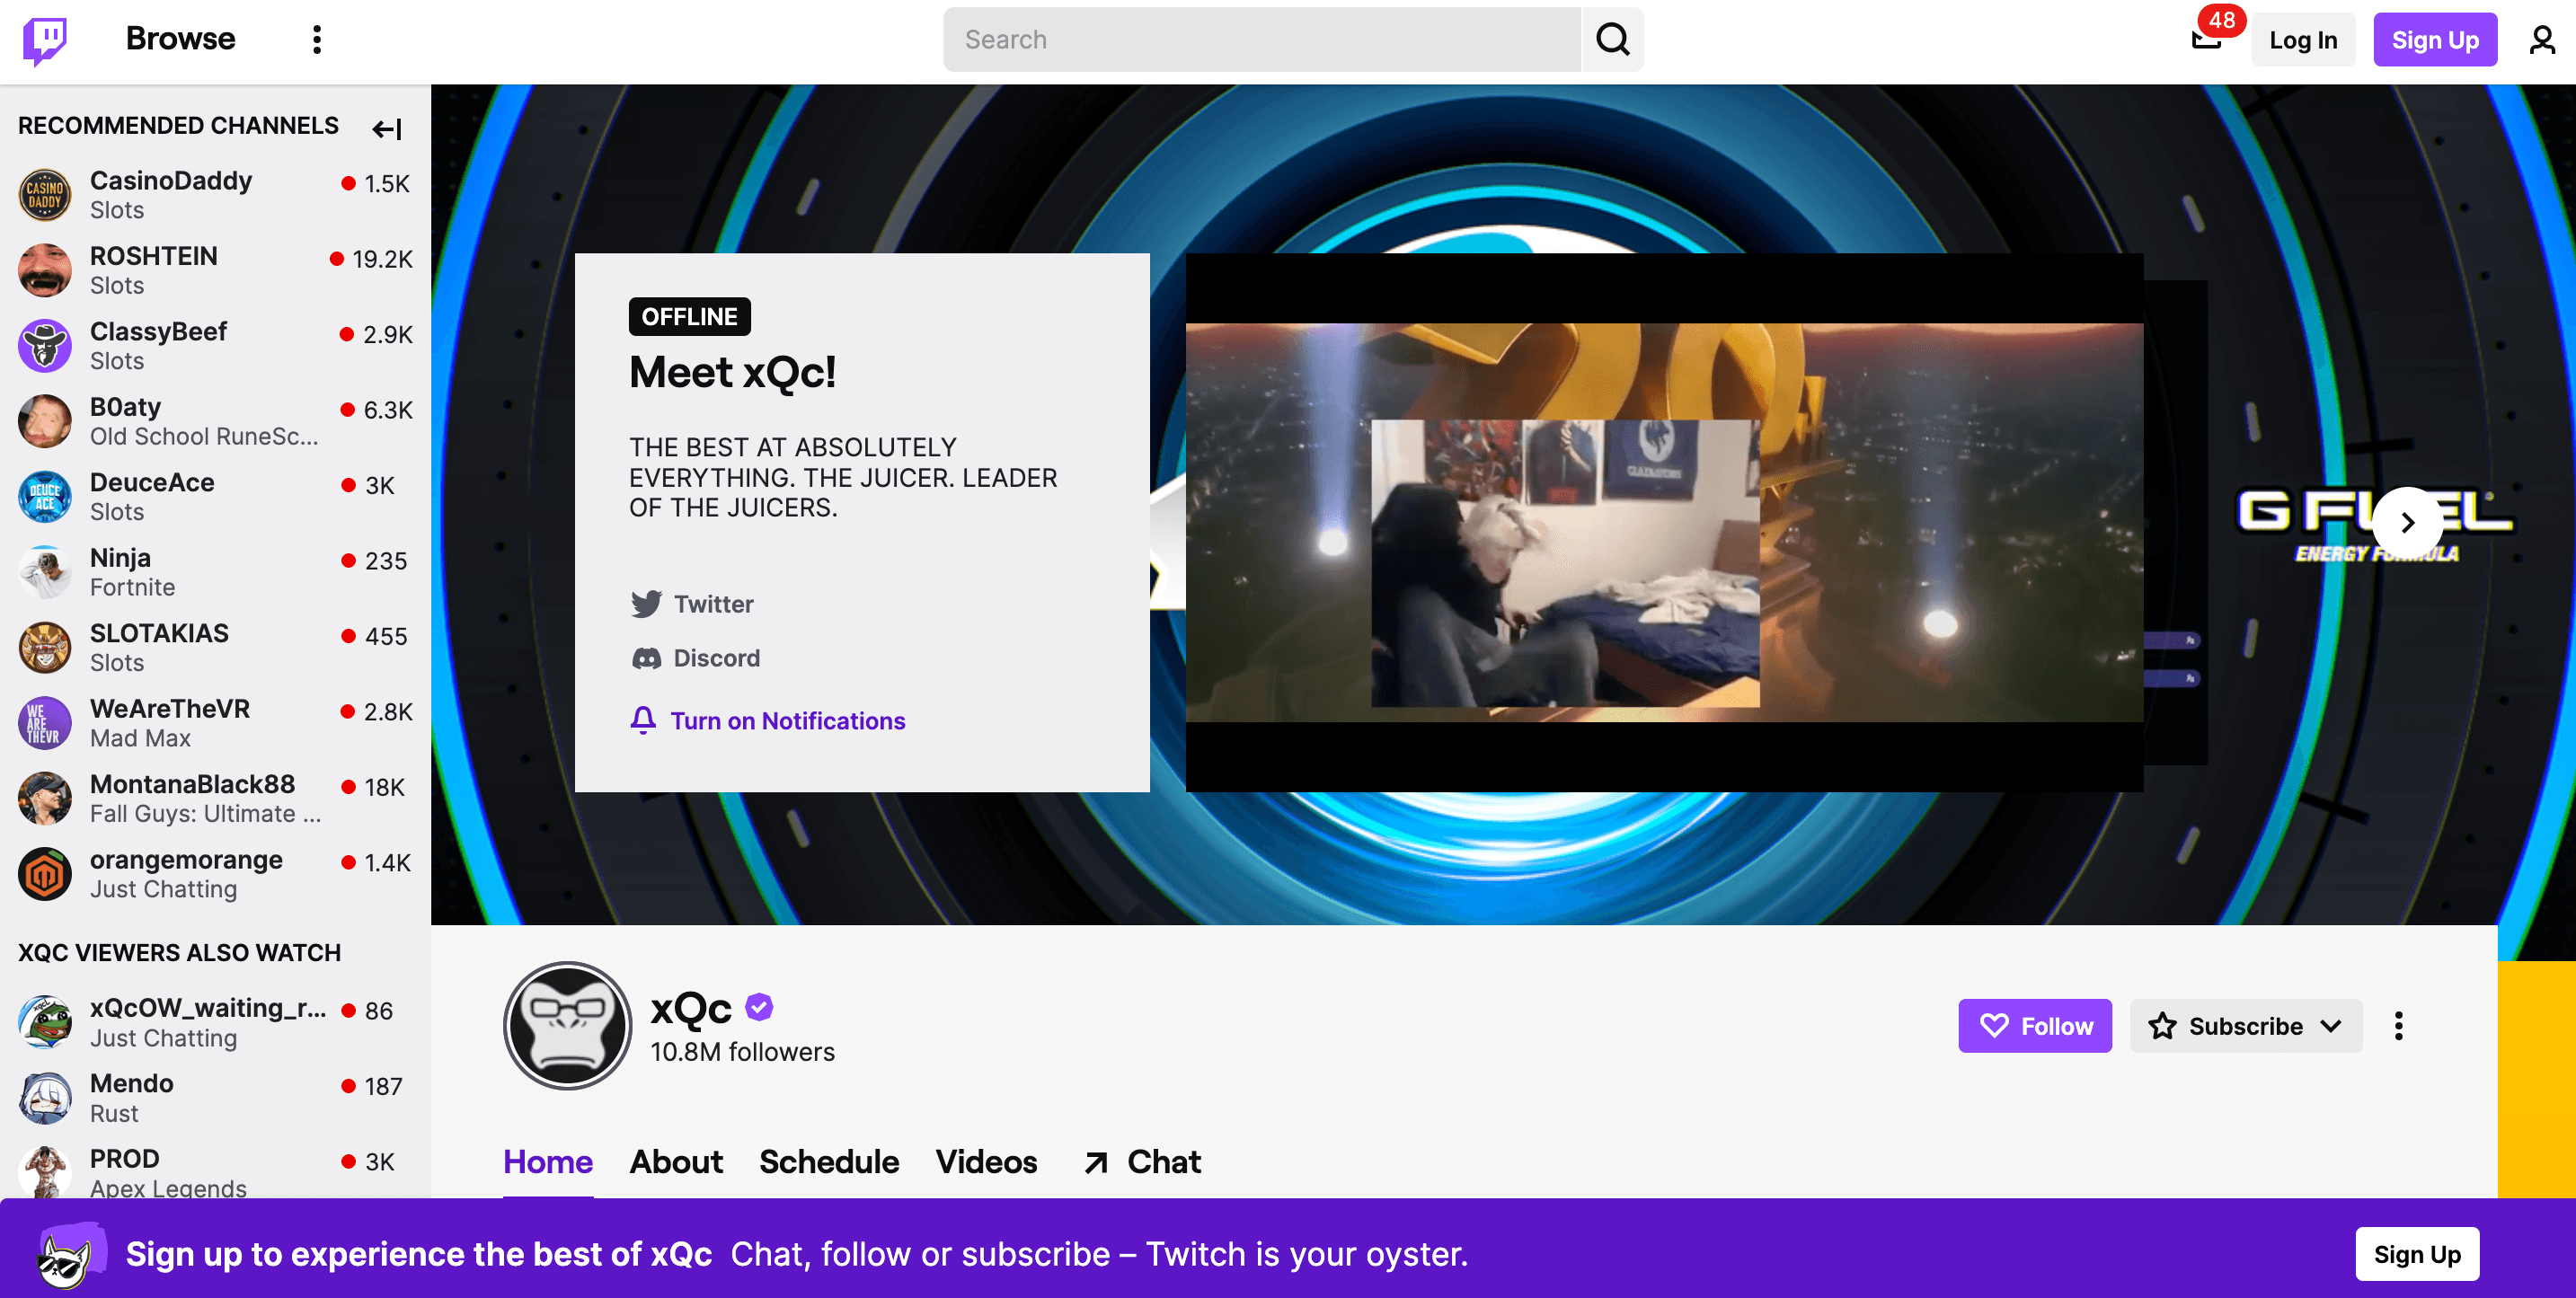Advance carousel with the next arrow
Screen dimensions: 2576x1298
(x=2407, y=522)
